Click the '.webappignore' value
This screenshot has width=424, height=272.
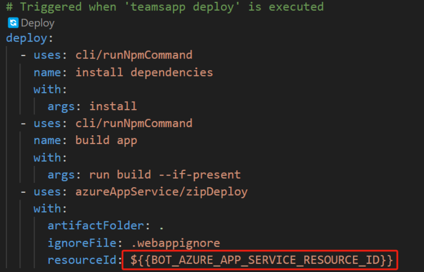(176, 243)
